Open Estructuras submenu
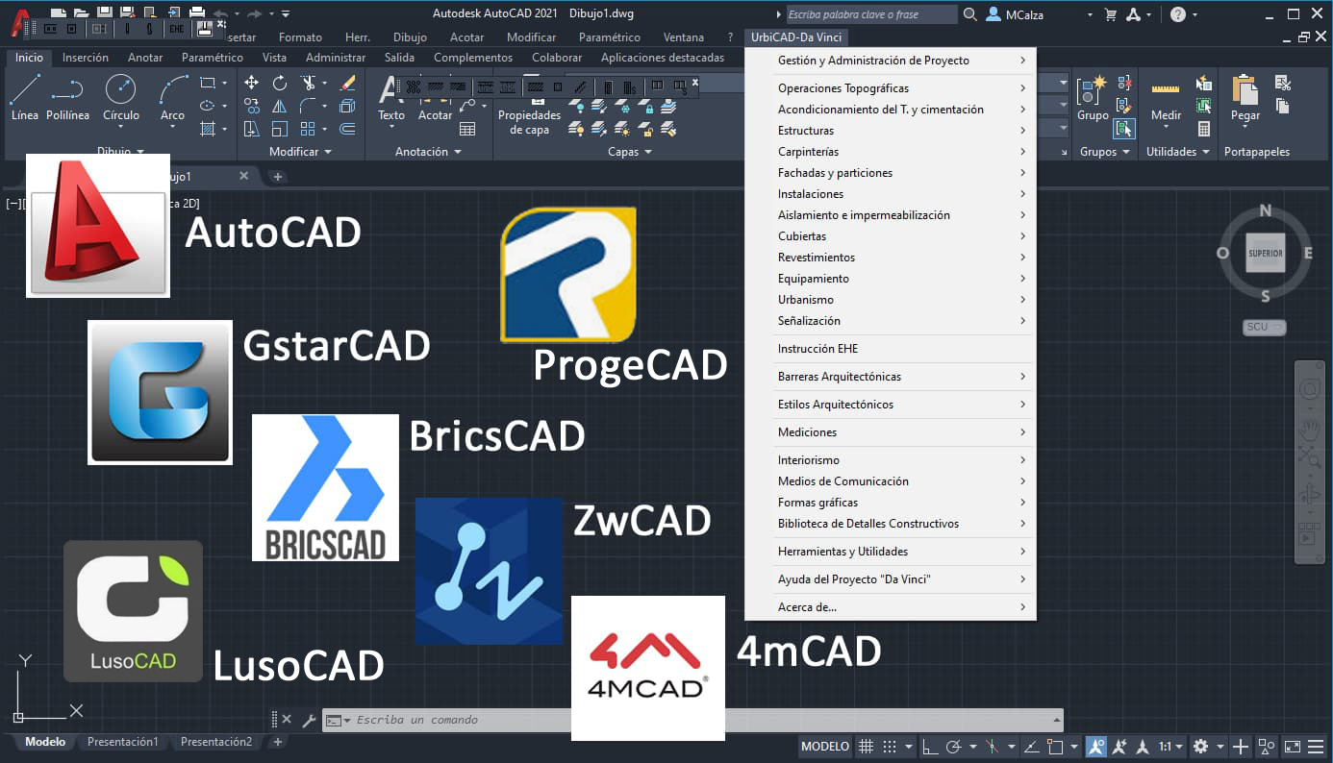The image size is (1333, 763). click(891, 131)
